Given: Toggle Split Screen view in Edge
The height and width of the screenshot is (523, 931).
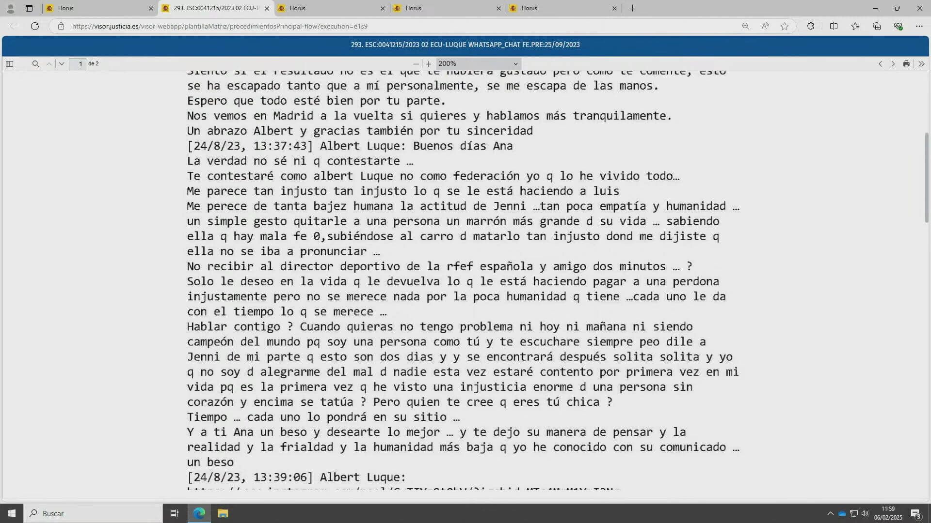Looking at the screenshot, I should (x=834, y=26).
